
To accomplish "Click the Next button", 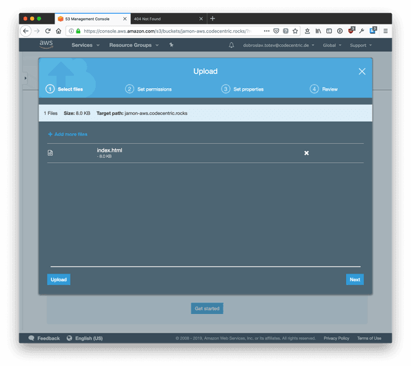I will click(x=355, y=279).
